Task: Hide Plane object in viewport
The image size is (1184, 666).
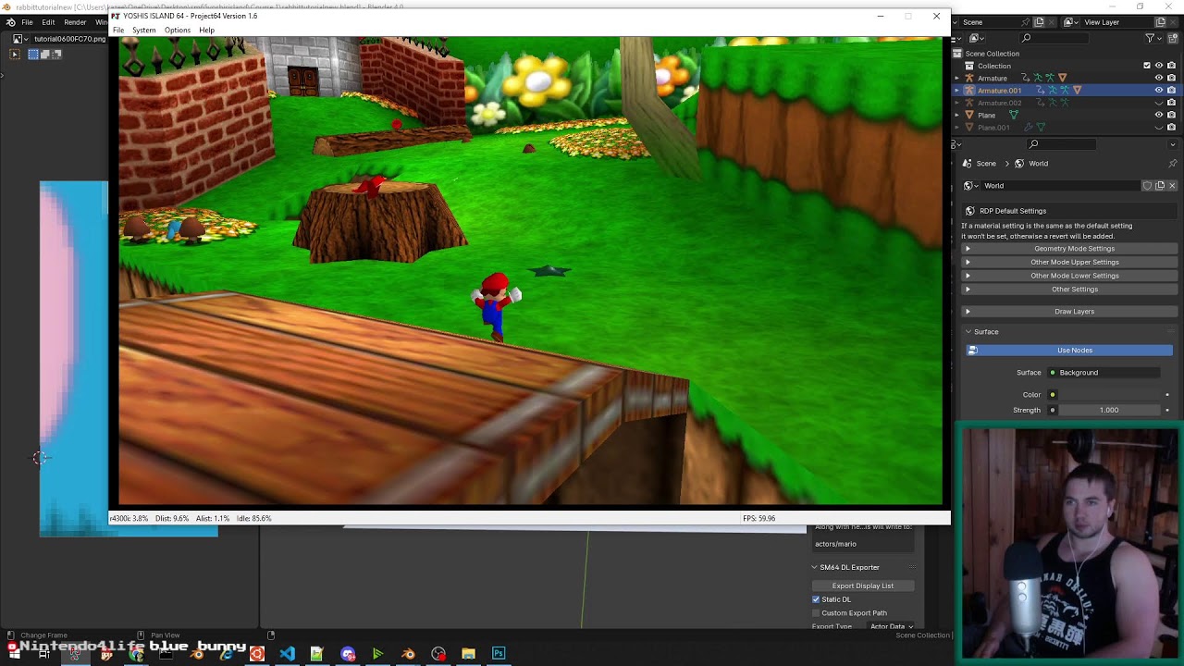Action: 1159,115
